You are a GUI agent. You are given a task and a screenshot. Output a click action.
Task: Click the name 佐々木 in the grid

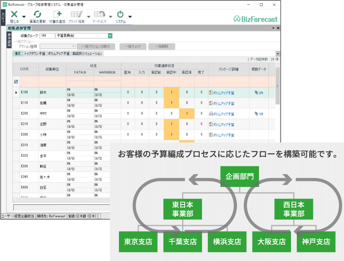coord(45,177)
